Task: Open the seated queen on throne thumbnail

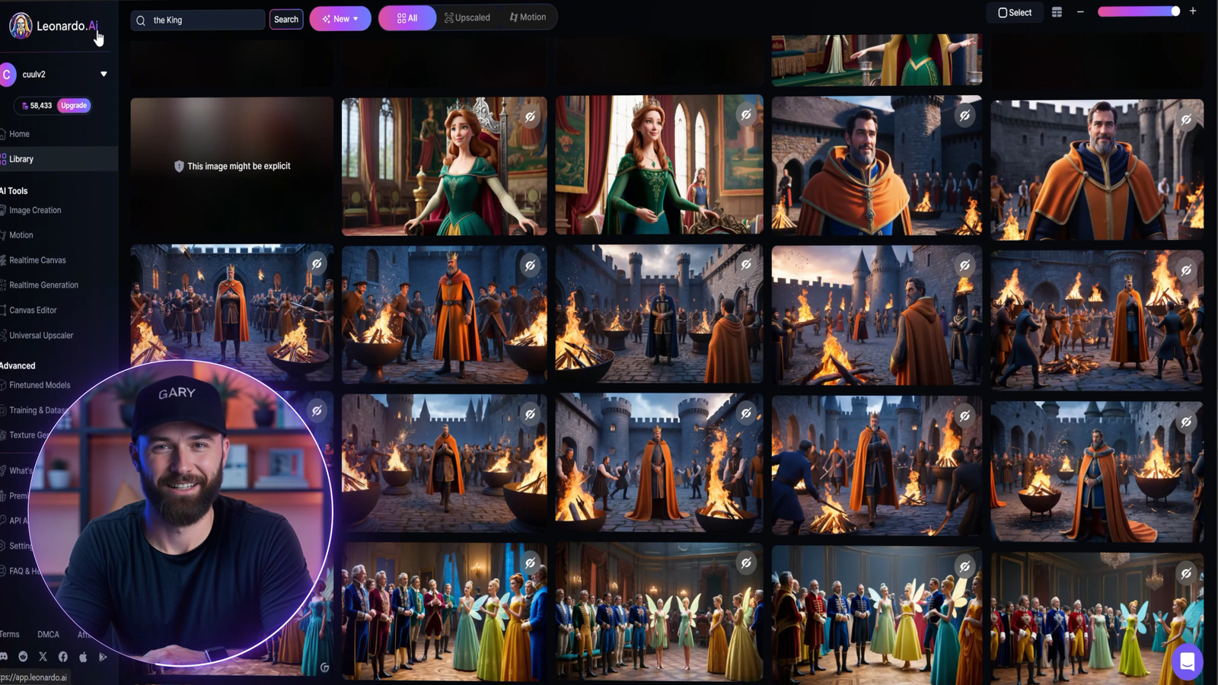Action: pos(444,166)
